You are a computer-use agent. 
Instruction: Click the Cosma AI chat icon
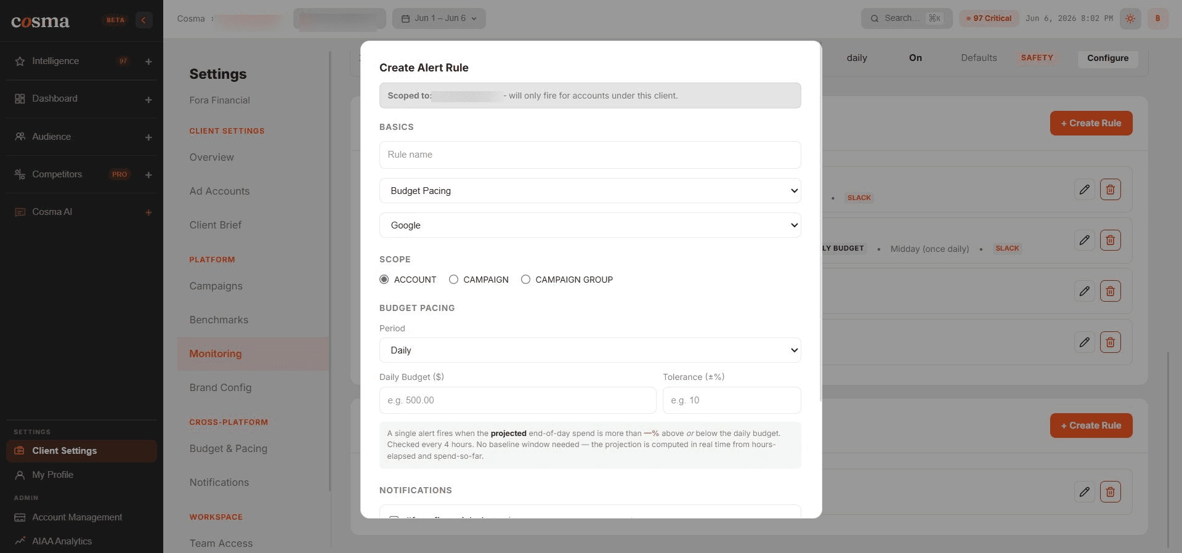[x=20, y=212]
